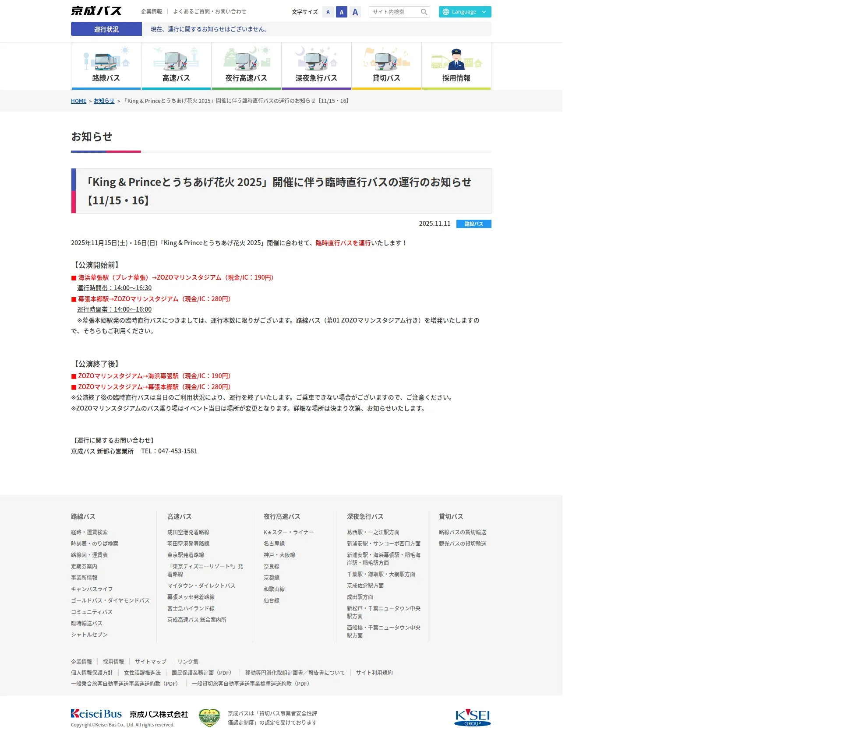Set font size to small A
The height and width of the screenshot is (740, 841).
(328, 12)
